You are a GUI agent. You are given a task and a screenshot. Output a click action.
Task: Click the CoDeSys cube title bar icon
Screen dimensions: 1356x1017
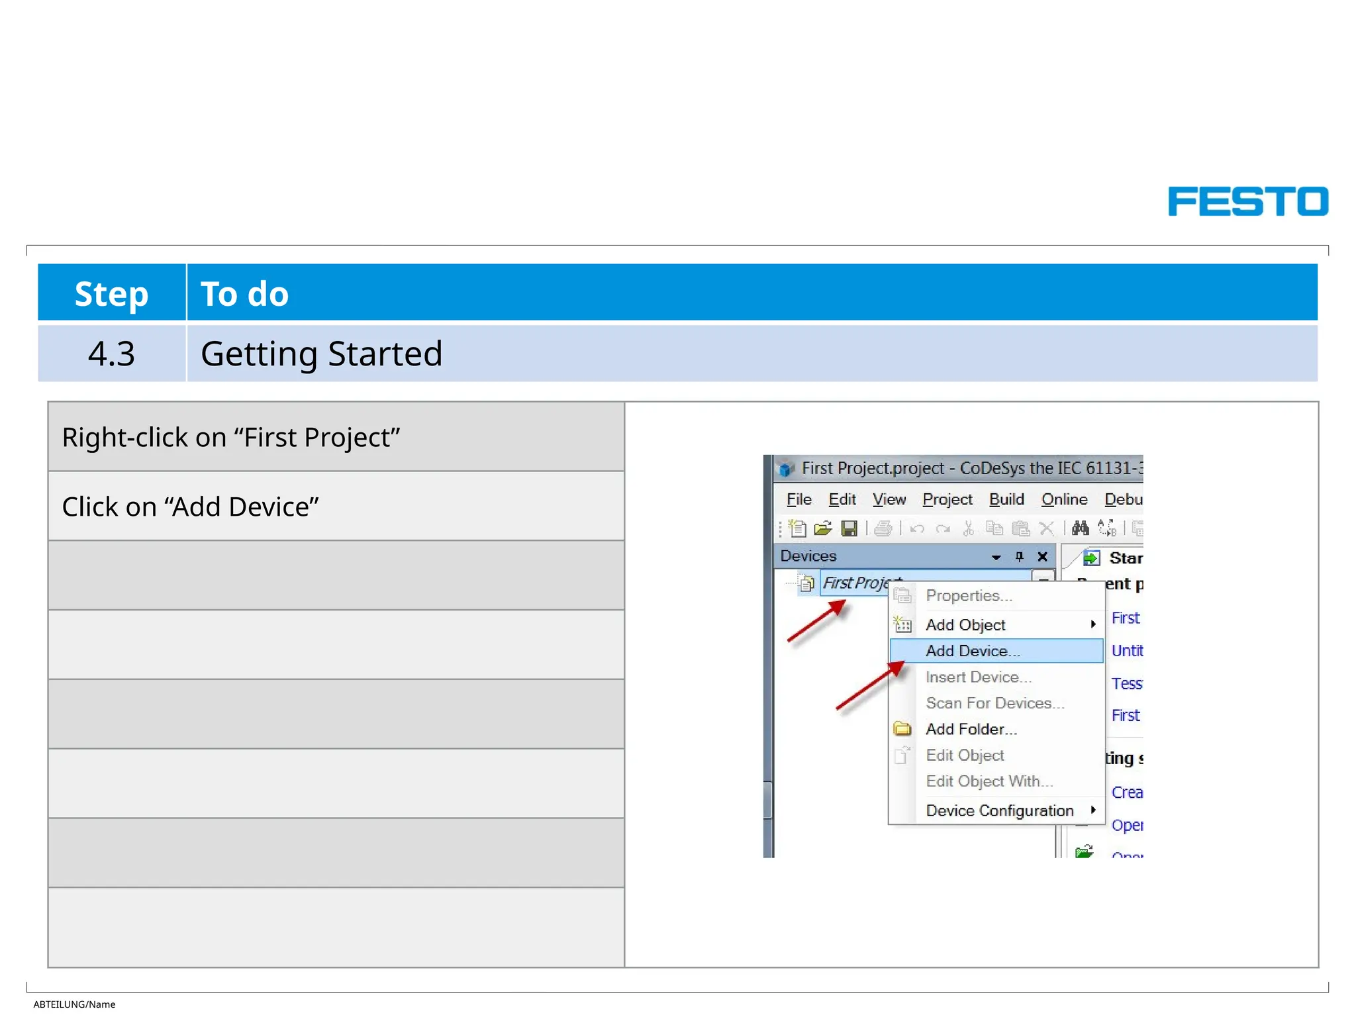point(786,469)
